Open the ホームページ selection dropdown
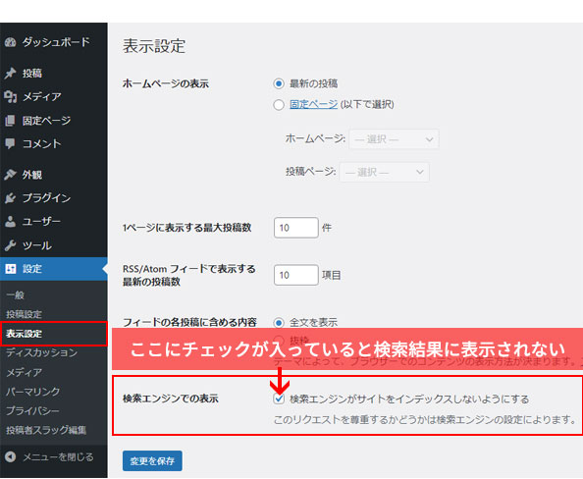This screenshot has height=479, width=583. point(394,139)
